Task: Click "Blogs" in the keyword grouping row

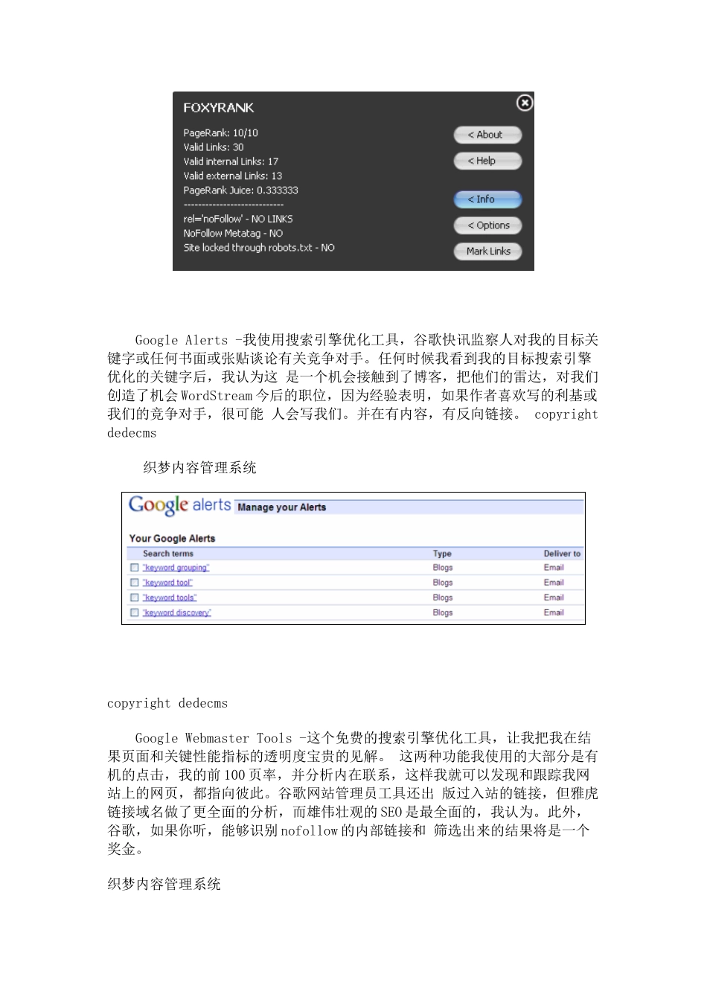Action: (x=443, y=568)
